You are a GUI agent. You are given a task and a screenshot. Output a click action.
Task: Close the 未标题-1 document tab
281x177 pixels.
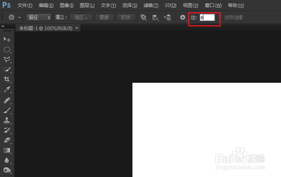point(77,28)
